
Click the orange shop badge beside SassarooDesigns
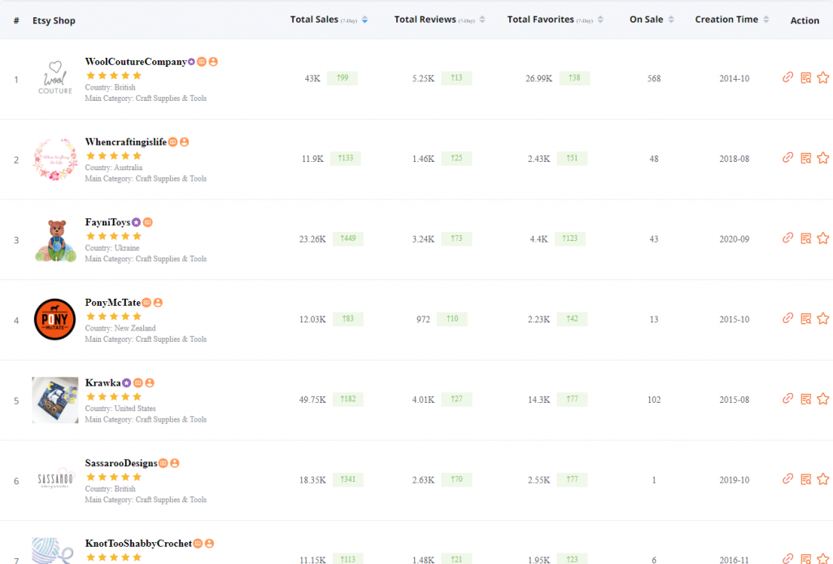click(163, 463)
